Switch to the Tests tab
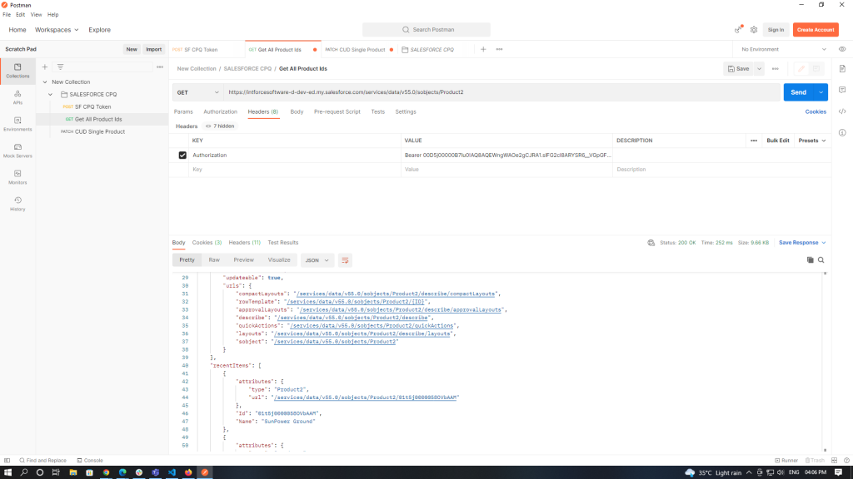The image size is (853, 479). 377,112
